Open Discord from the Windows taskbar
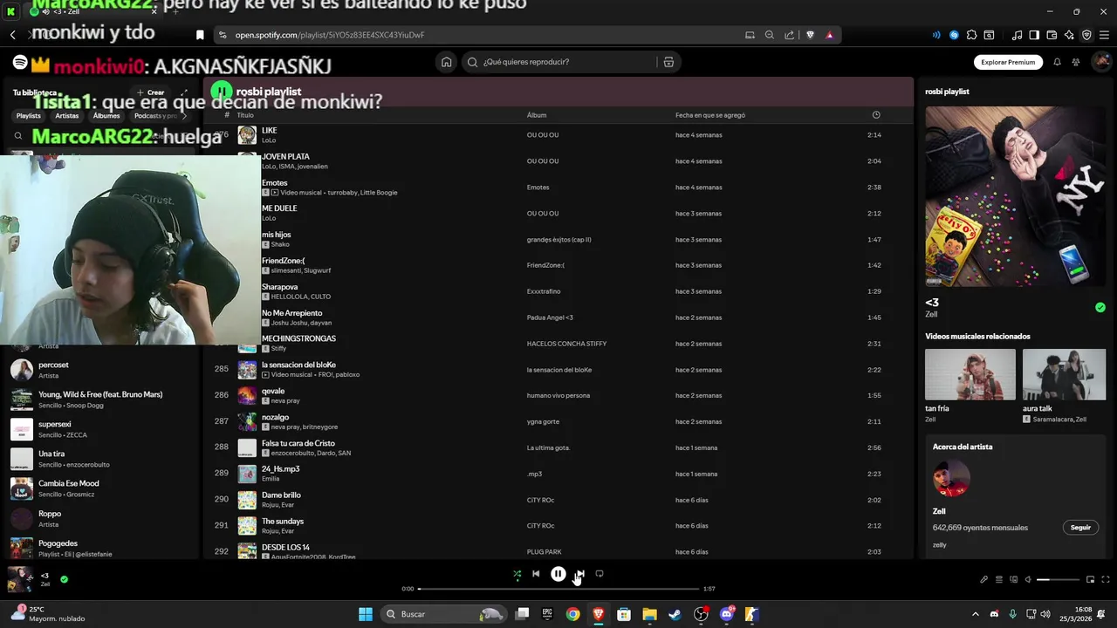1117x628 pixels. (727, 614)
